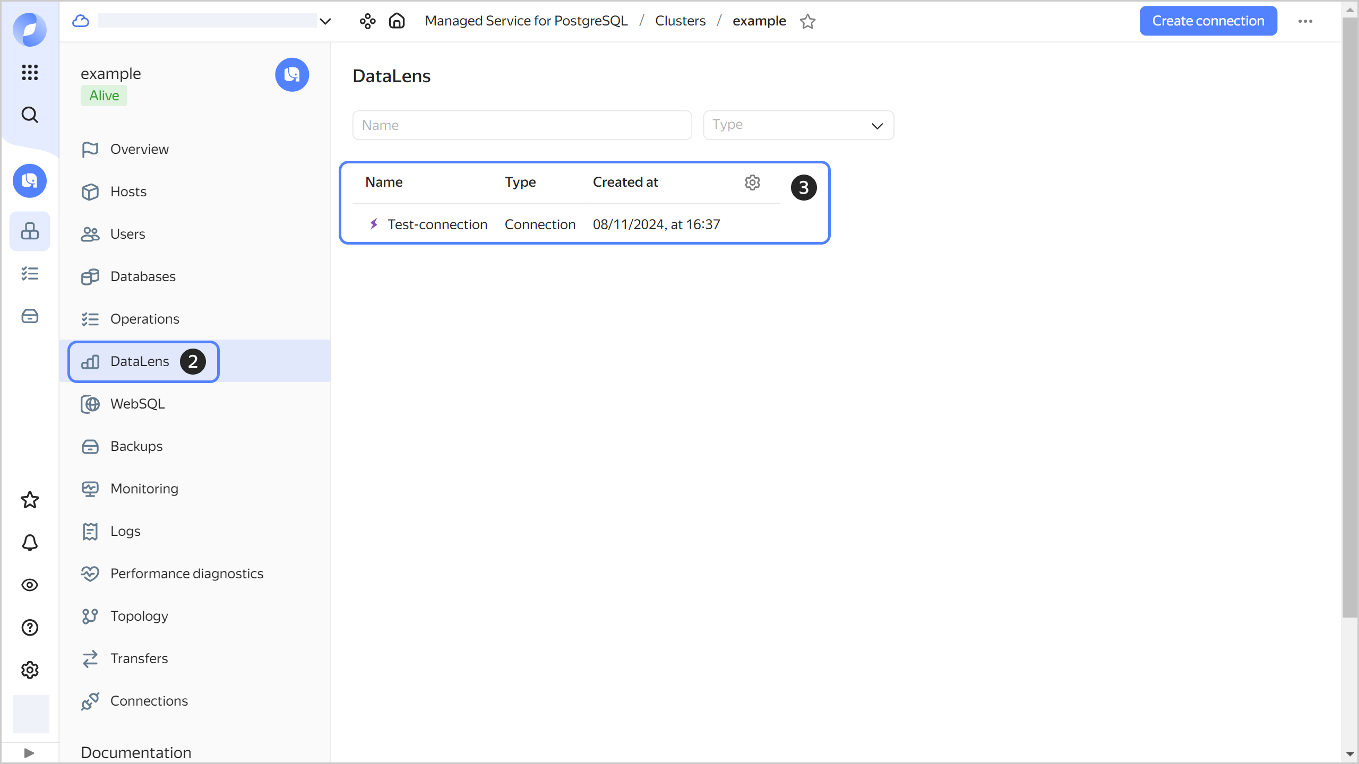Image resolution: width=1359 pixels, height=764 pixels.
Task: Open the three-dot more options menu
Action: pos(1305,21)
